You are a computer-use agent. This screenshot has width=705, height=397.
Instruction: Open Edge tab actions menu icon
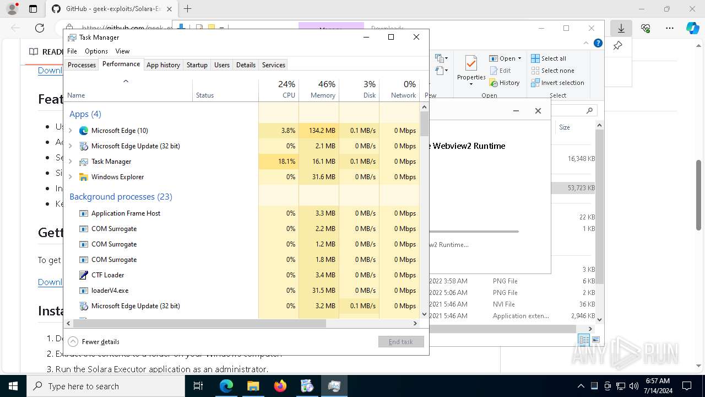[33, 9]
